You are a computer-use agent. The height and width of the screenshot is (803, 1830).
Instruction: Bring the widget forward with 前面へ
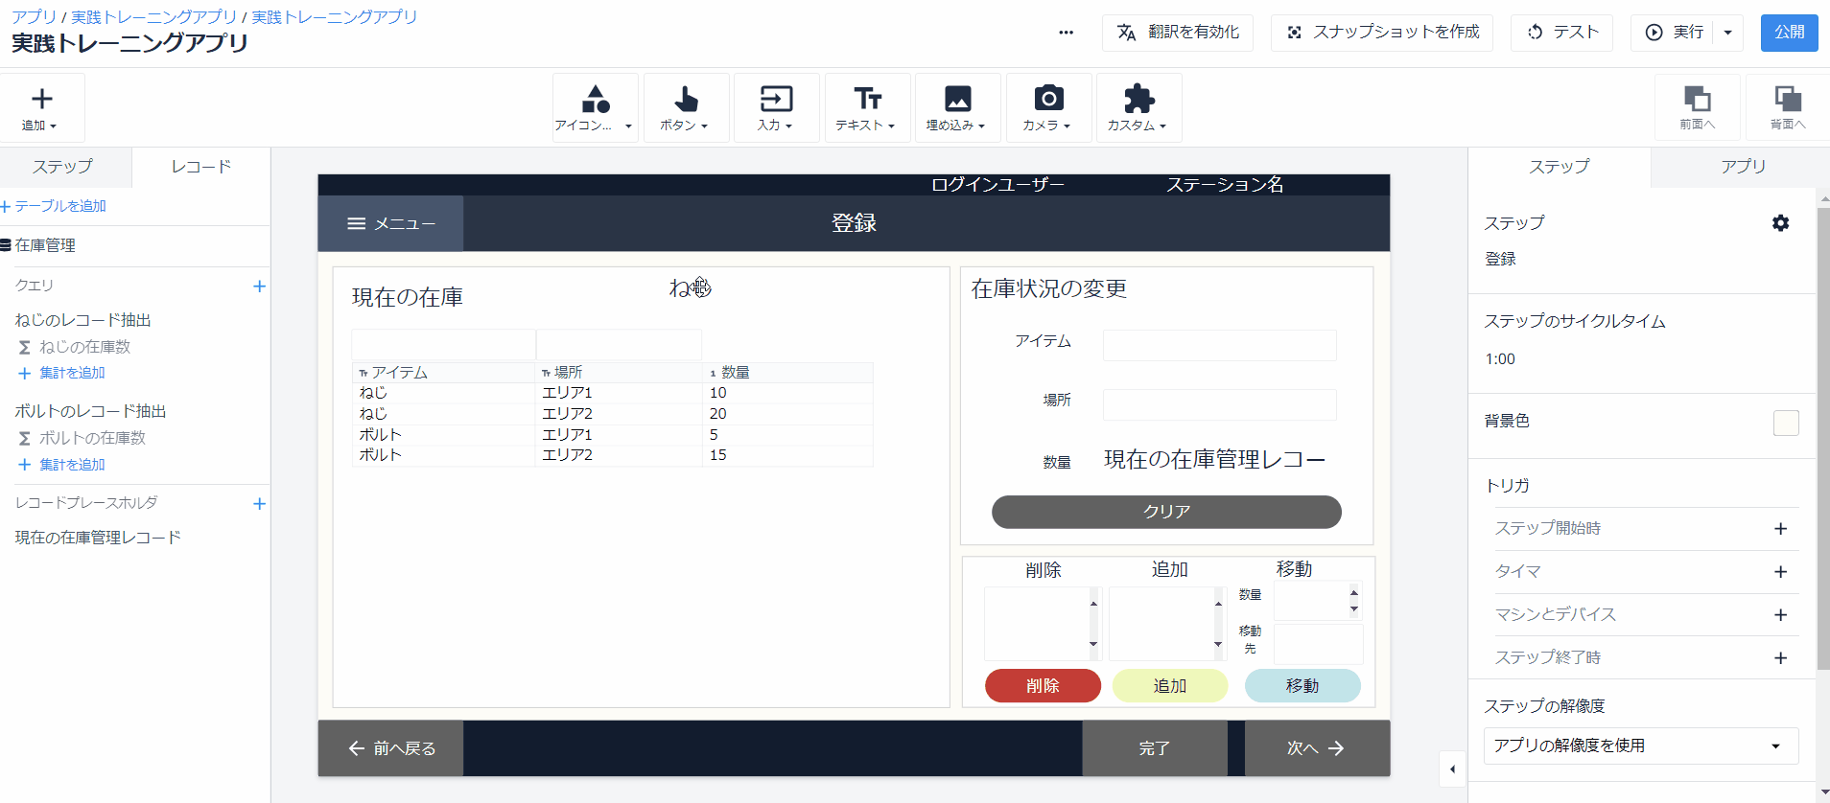(1697, 107)
